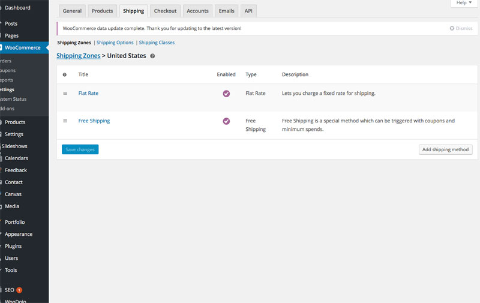The image size is (480, 303).
Task: Click help icon beside United States heading
Action: [x=152, y=56]
